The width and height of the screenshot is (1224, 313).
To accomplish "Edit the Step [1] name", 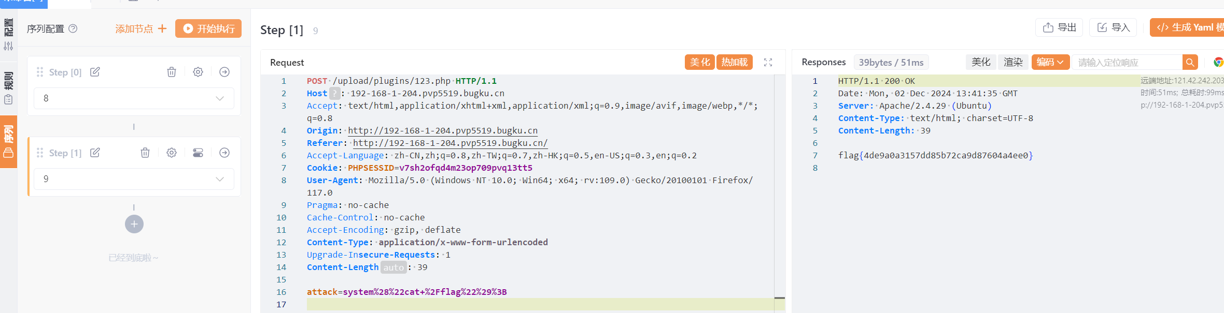I will tap(95, 153).
